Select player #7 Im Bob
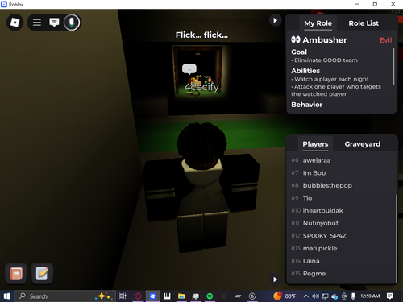The image size is (403, 302). (341, 173)
